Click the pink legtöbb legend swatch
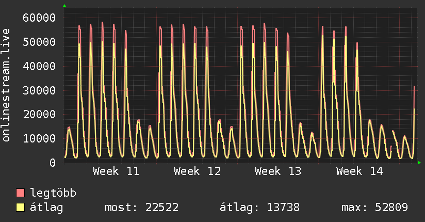This screenshot has height=222, width=425. (x=20, y=193)
